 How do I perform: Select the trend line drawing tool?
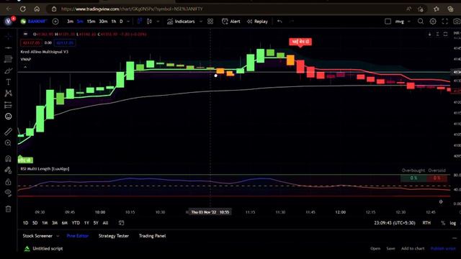pos(8,47)
